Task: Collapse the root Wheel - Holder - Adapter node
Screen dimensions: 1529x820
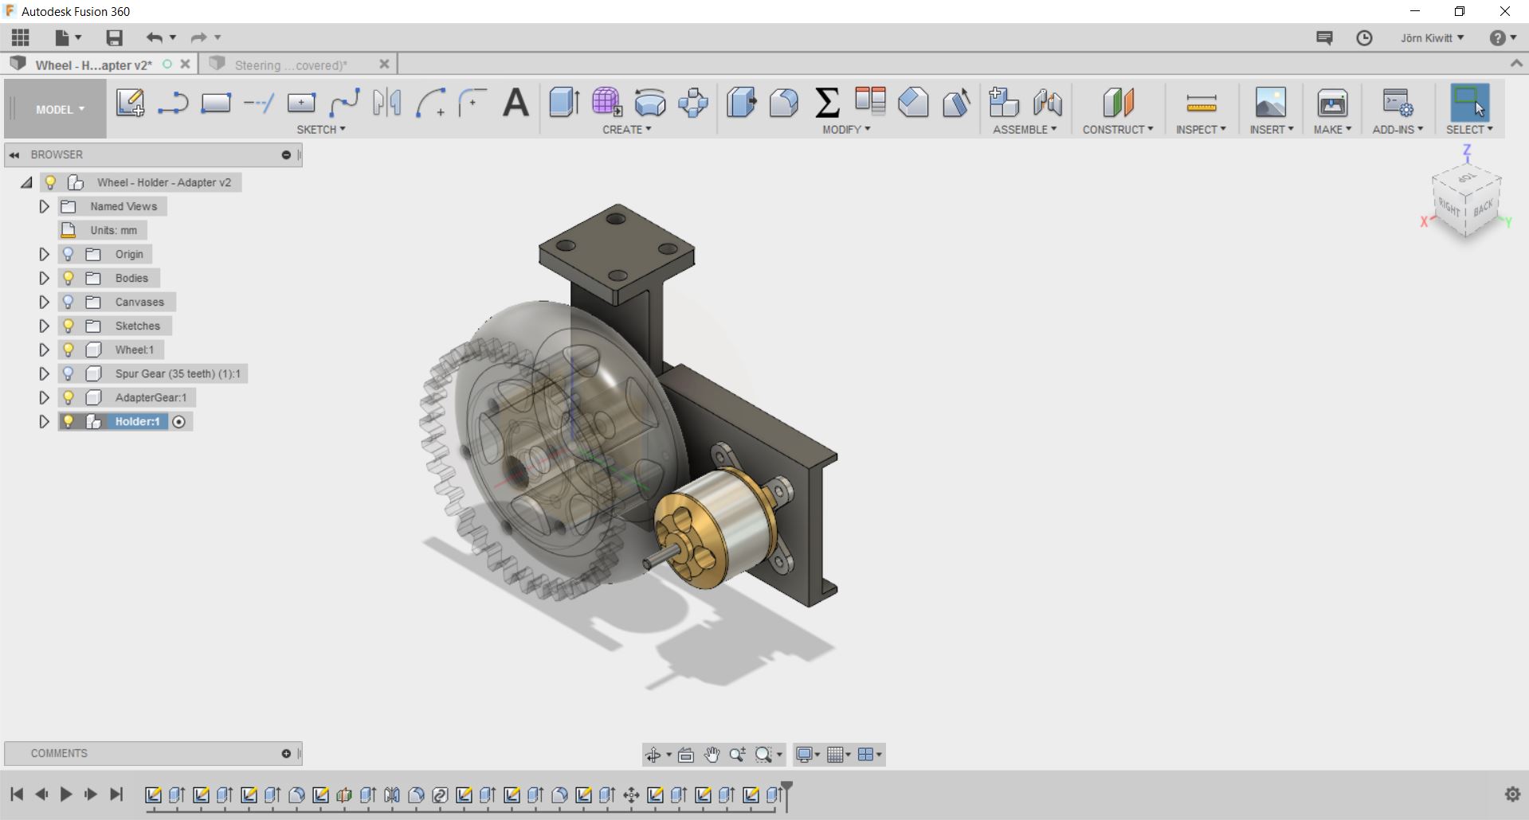Action: (26, 182)
